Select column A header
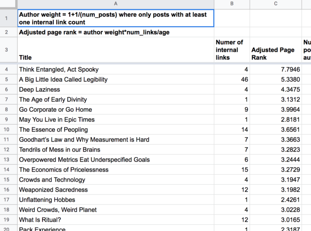This screenshot has width=311, height=231. (116, 4)
